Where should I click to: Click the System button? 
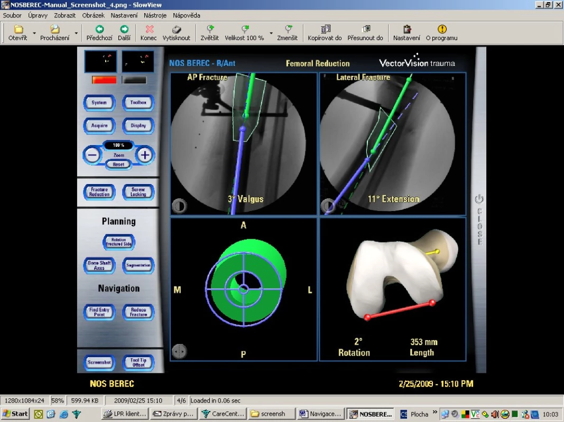pyautogui.click(x=99, y=103)
